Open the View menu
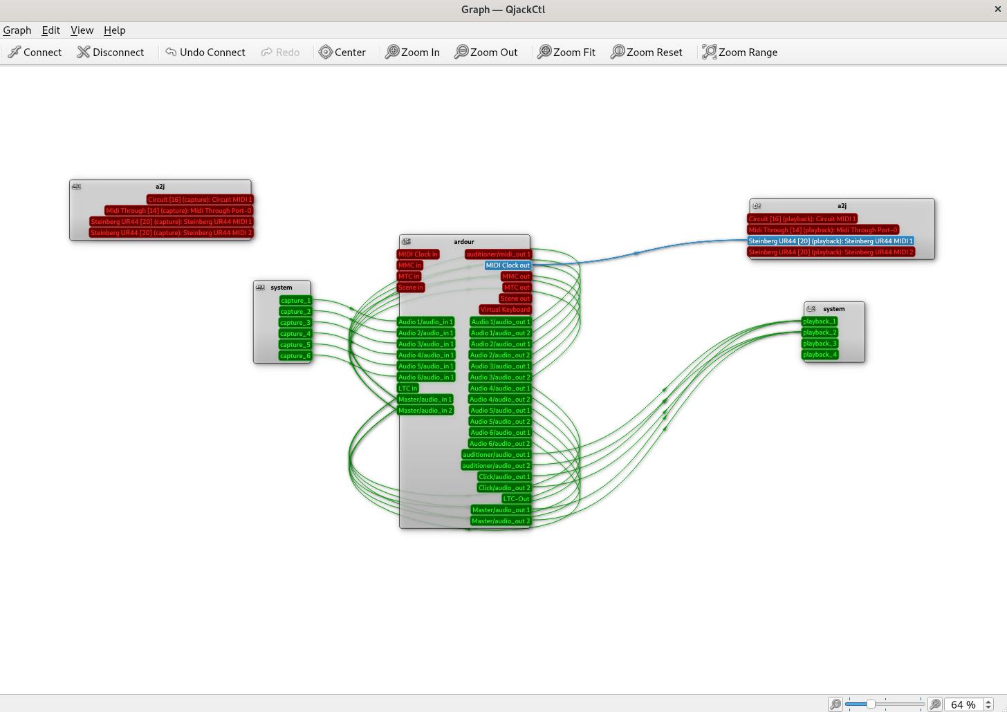Screen dimensions: 1007x712 (82, 30)
